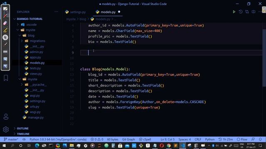This screenshot has height=149, width=266.
Task: Split the editor to the right
Action: (x=254, y=12)
